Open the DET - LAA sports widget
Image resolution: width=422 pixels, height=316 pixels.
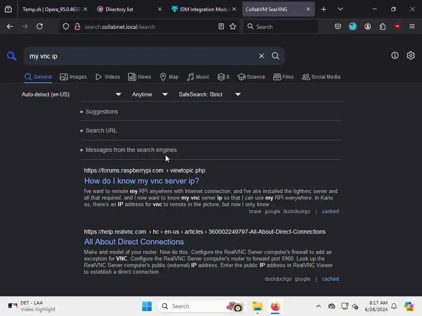click(x=31, y=306)
